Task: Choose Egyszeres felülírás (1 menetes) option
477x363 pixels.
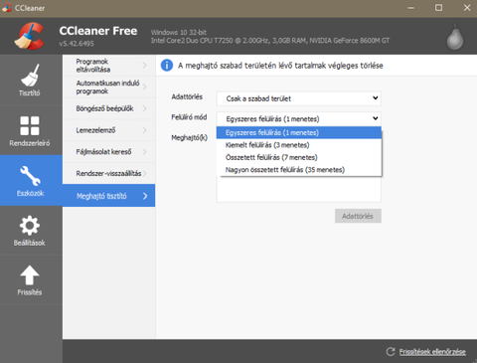Action: pos(299,132)
